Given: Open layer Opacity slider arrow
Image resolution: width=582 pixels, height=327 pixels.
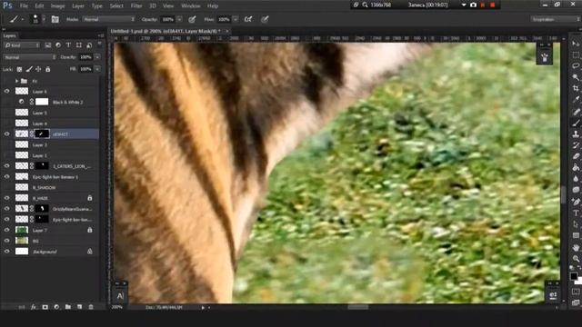Looking at the screenshot, I should (x=97, y=57).
